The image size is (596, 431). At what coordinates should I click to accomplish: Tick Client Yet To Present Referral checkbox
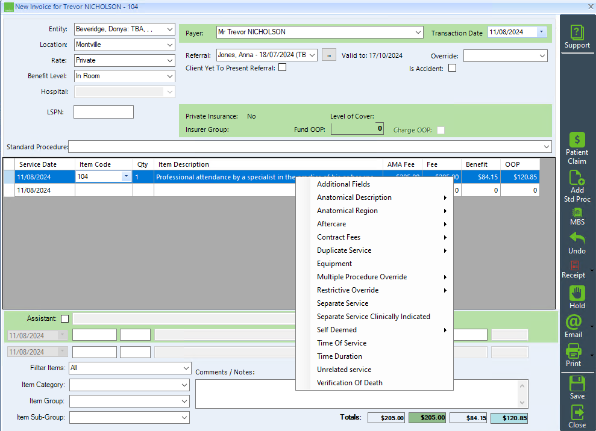tap(283, 67)
